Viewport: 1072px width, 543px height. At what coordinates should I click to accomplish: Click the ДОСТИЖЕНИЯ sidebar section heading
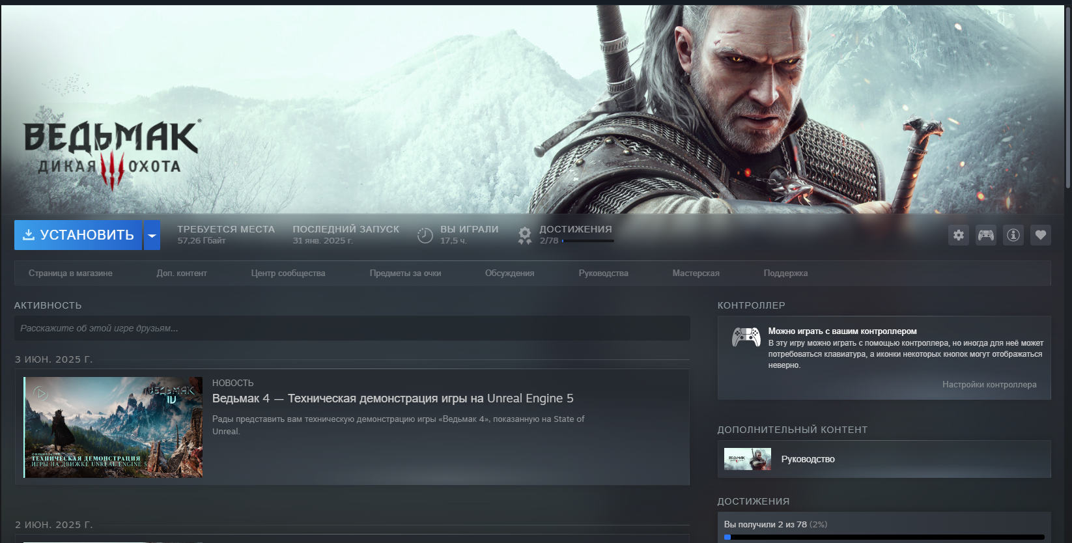coord(754,501)
